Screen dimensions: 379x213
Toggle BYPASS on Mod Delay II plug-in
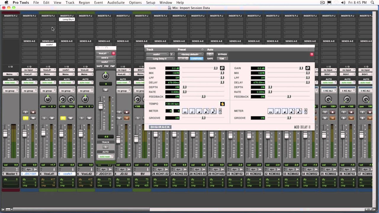pyautogui.click(x=222, y=54)
